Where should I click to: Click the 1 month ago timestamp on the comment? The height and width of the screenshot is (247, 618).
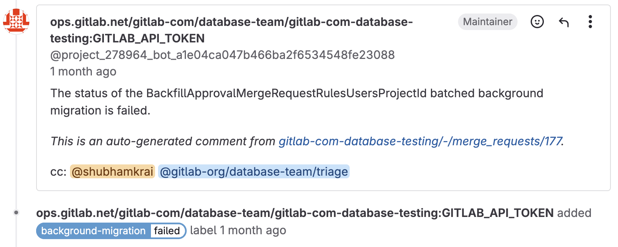[83, 71]
